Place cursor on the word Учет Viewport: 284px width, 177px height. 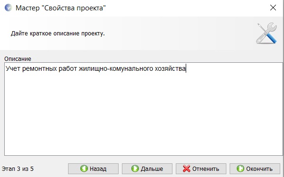pyautogui.click(x=13, y=69)
